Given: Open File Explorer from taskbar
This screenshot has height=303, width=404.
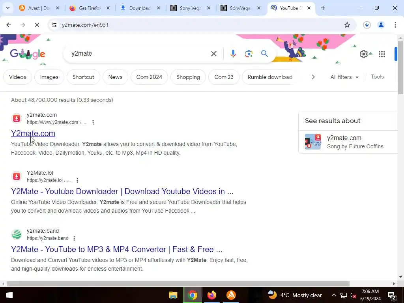Looking at the screenshot, I should click(173, 295).
